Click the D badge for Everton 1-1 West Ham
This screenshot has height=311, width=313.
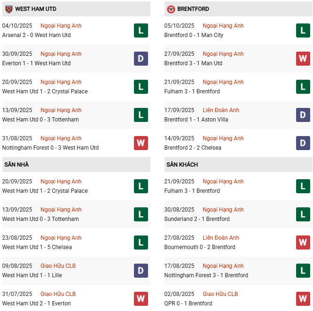[141, 59]
